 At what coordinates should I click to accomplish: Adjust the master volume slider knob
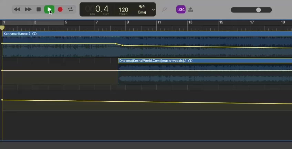point(259,10)
